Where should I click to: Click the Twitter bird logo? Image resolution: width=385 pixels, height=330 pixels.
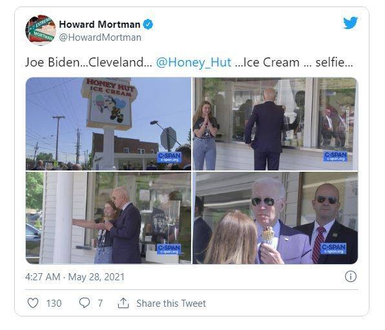[x=350, y=23]
